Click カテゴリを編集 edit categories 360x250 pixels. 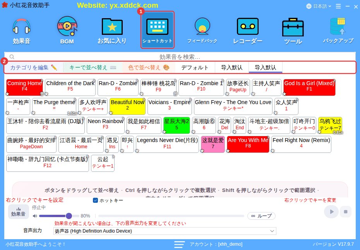(x=34, y=67)
